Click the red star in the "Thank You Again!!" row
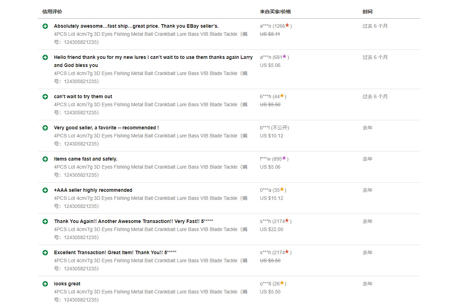The width and height of the screenshot is (457, 305). point(287,221)
